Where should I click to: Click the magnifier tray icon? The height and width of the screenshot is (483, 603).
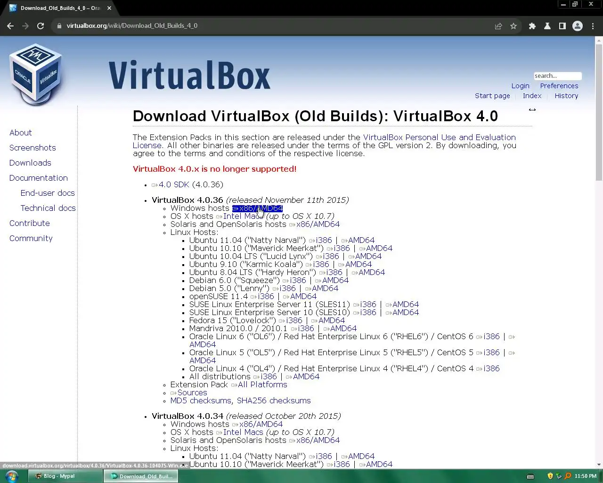pos(568,476)
